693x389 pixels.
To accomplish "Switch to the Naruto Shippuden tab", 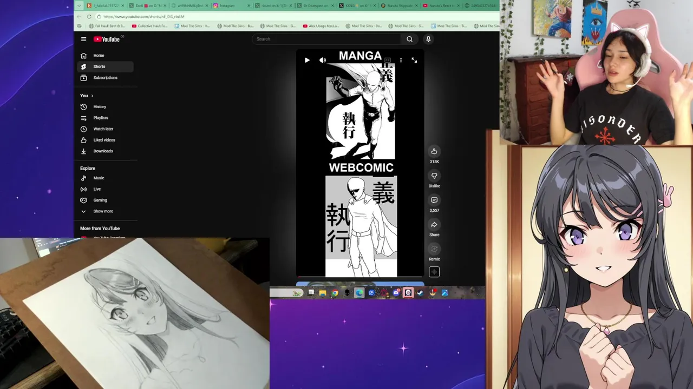I will click(x=400, y=6).
